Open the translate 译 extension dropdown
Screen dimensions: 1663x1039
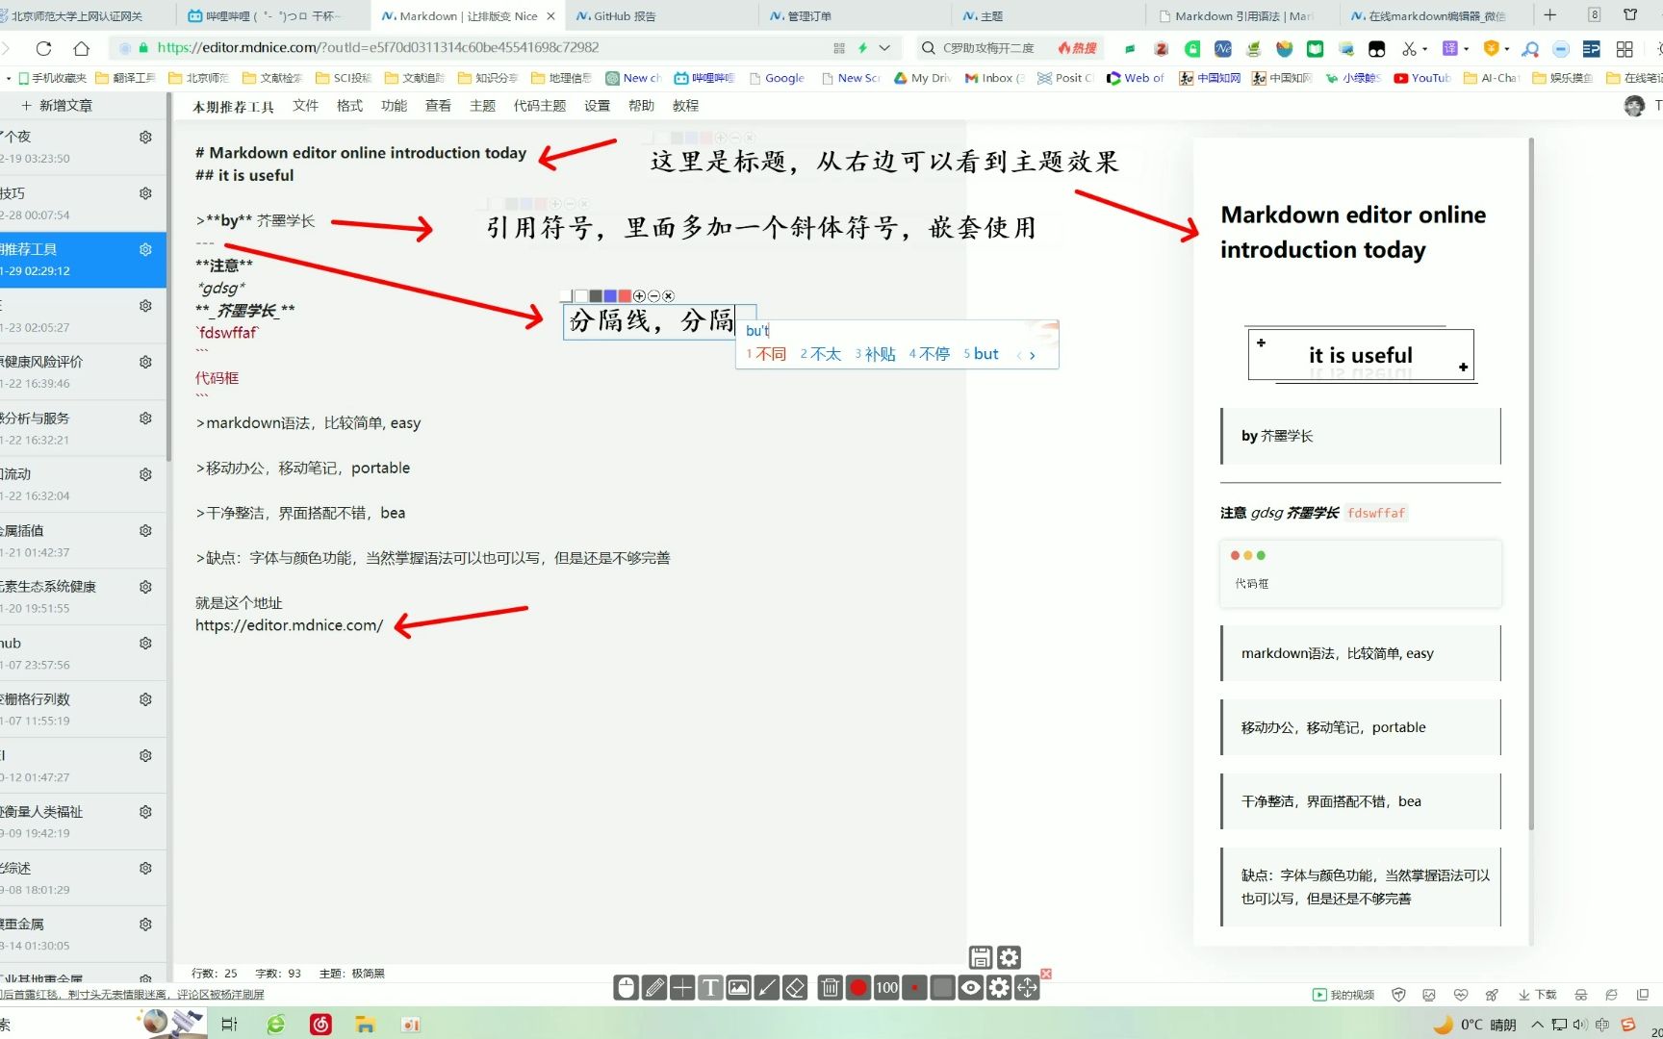(1466, 49)
